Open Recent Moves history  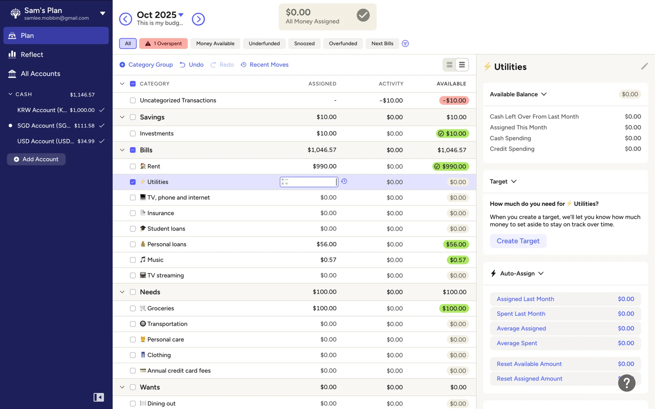click(x=264, y=65)
